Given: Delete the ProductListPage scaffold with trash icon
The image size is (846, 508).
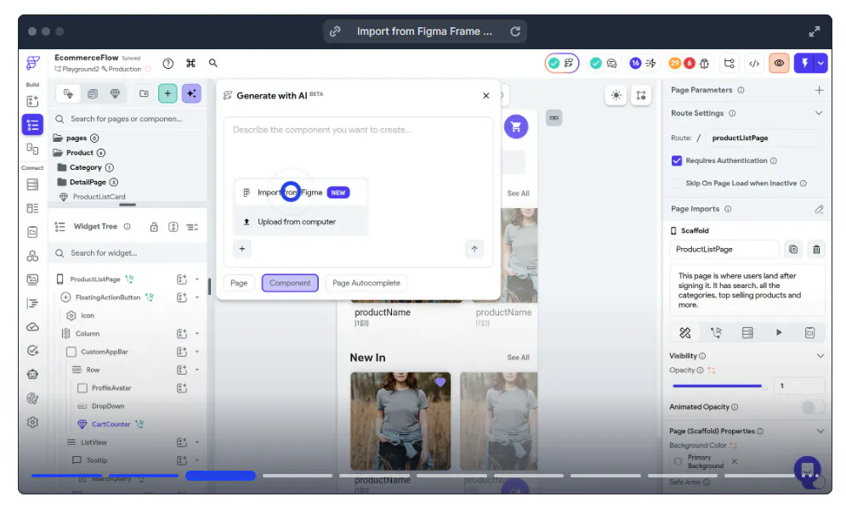Looking at the screenshot, I should click(816, 249).
